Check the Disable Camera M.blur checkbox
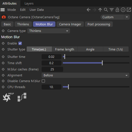The height and width of the screenshot is (132, 132). click(x=43, y=81)
